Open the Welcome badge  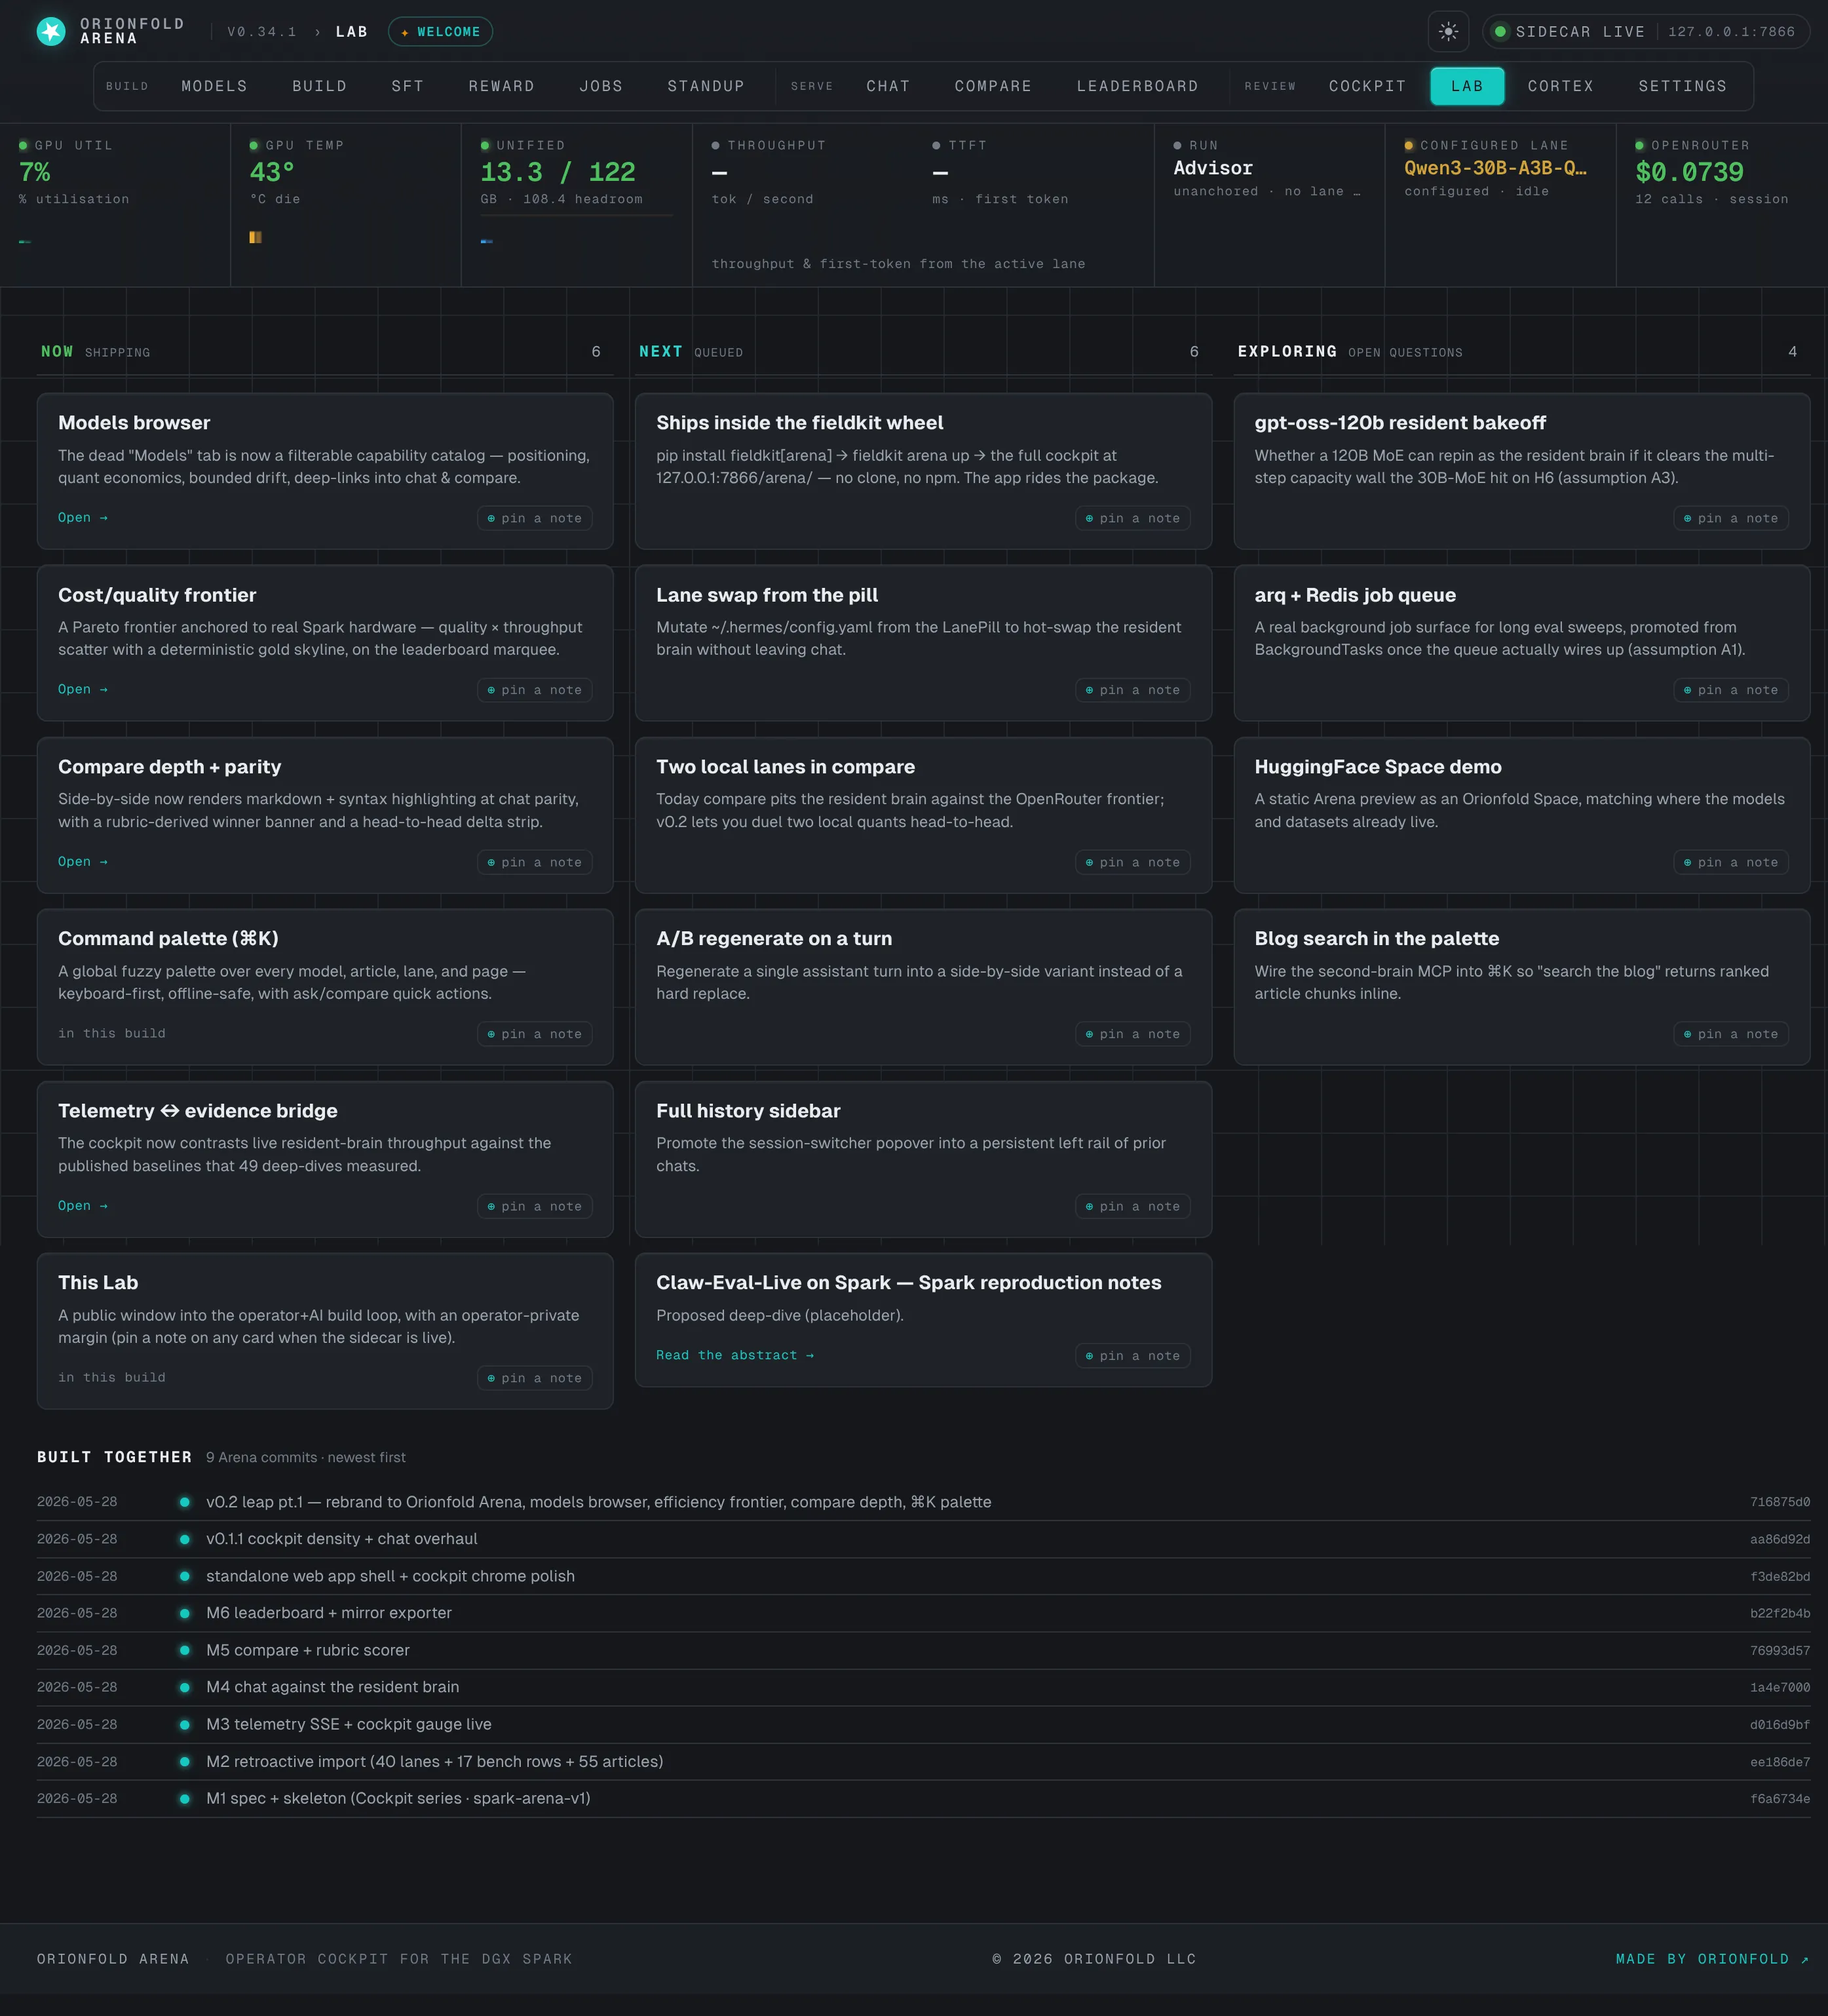click(x=440, y=32)
